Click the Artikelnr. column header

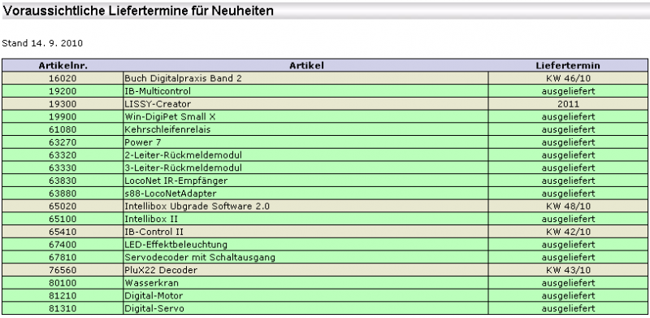coord(63,66)
